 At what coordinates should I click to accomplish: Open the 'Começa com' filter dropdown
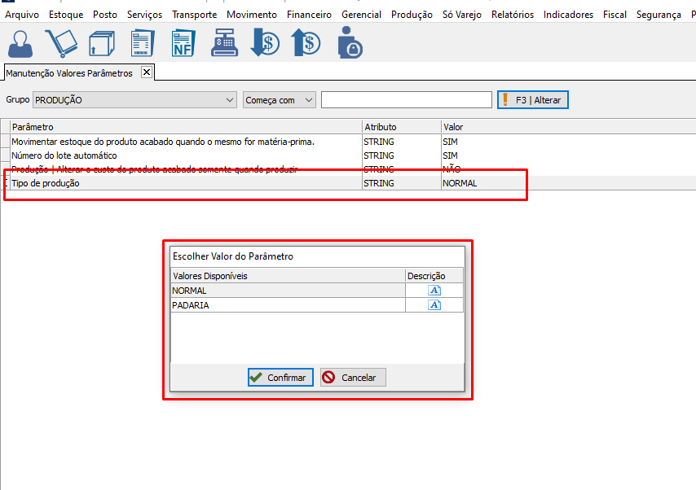[308, 100]
